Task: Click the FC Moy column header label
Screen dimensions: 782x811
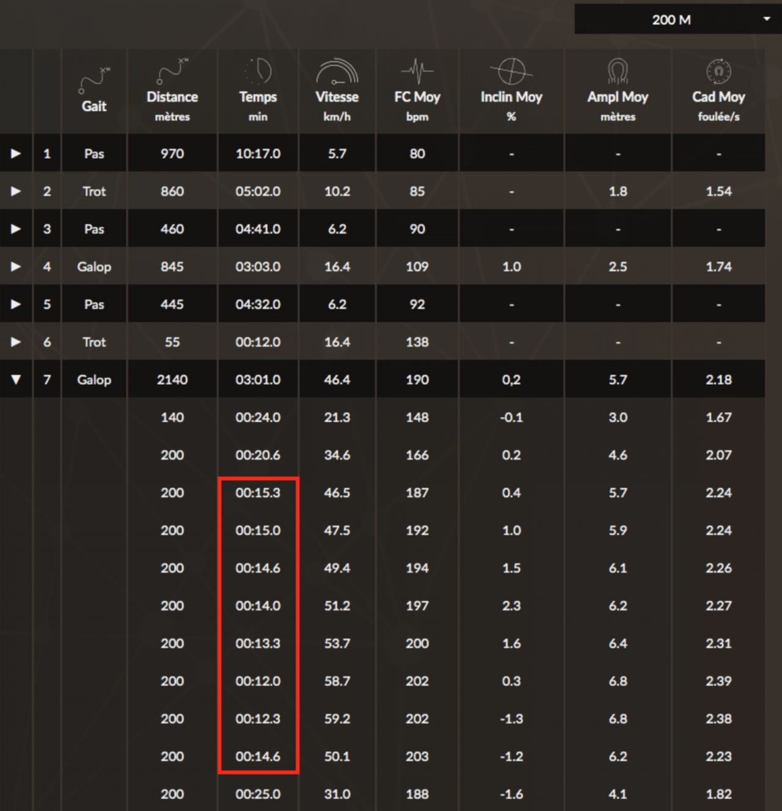Action: pyautogui.click(x=417, y=97)
